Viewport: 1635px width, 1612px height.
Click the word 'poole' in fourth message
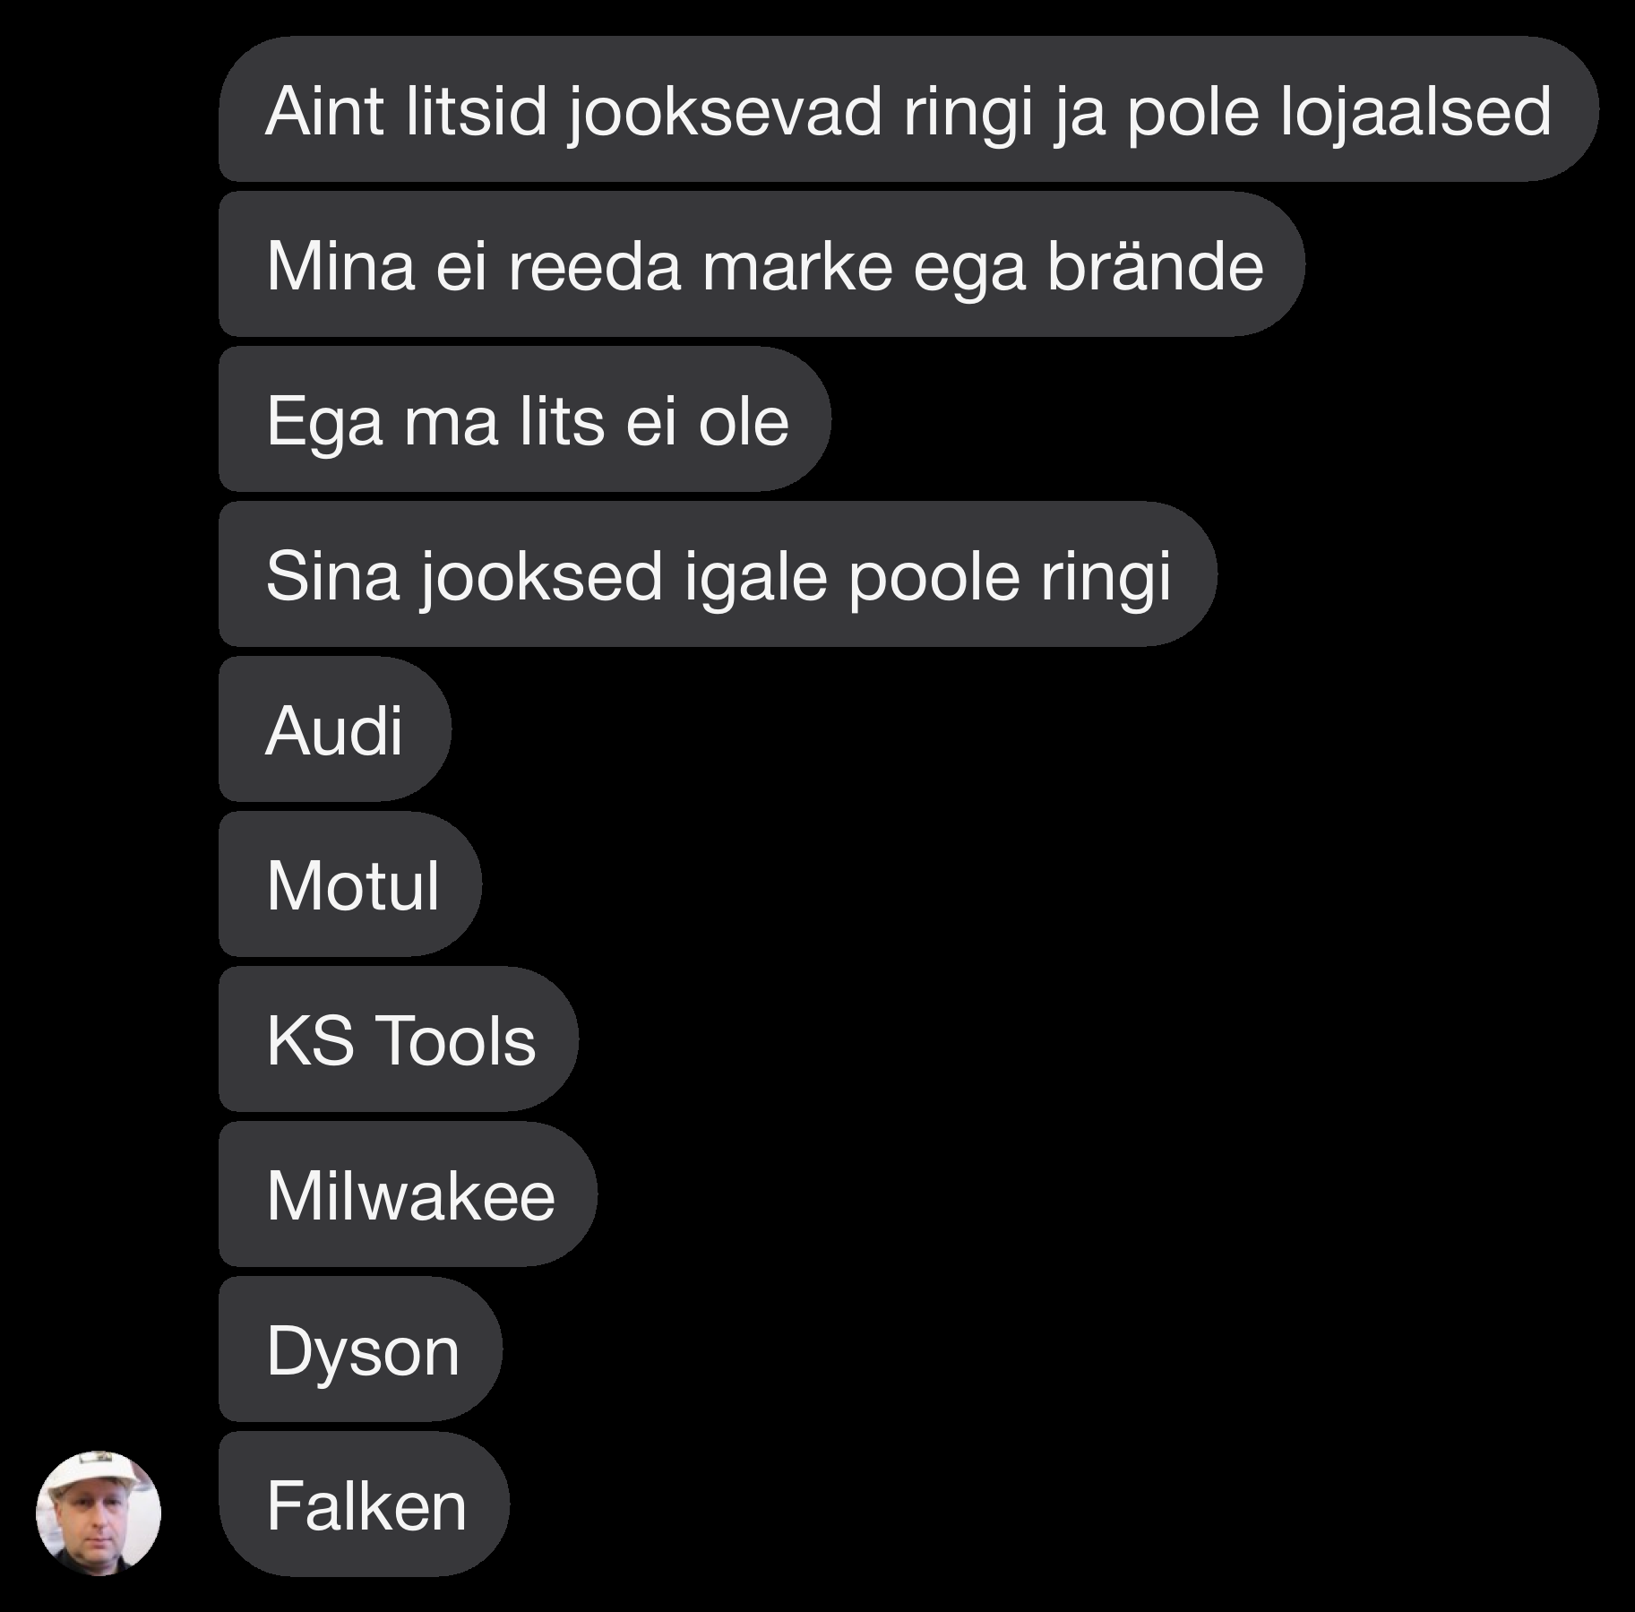point(934,578)
